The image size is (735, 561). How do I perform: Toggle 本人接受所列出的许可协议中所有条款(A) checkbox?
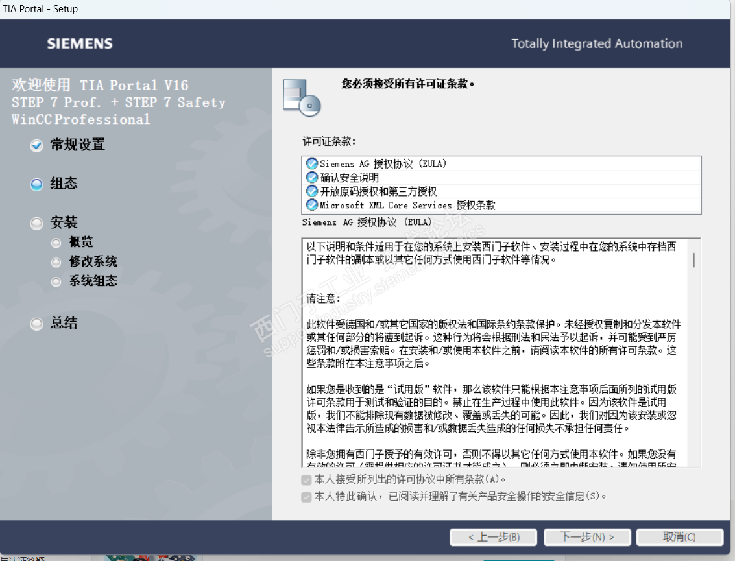click(307, 480)
